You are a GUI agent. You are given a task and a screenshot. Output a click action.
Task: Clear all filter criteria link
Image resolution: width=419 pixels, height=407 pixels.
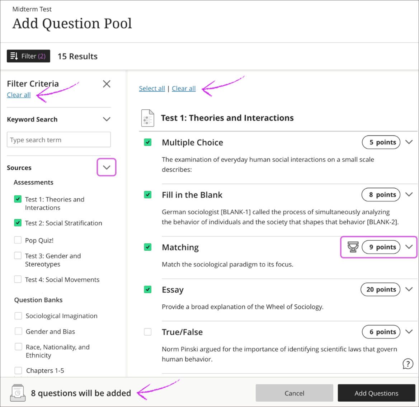(19, 95)
